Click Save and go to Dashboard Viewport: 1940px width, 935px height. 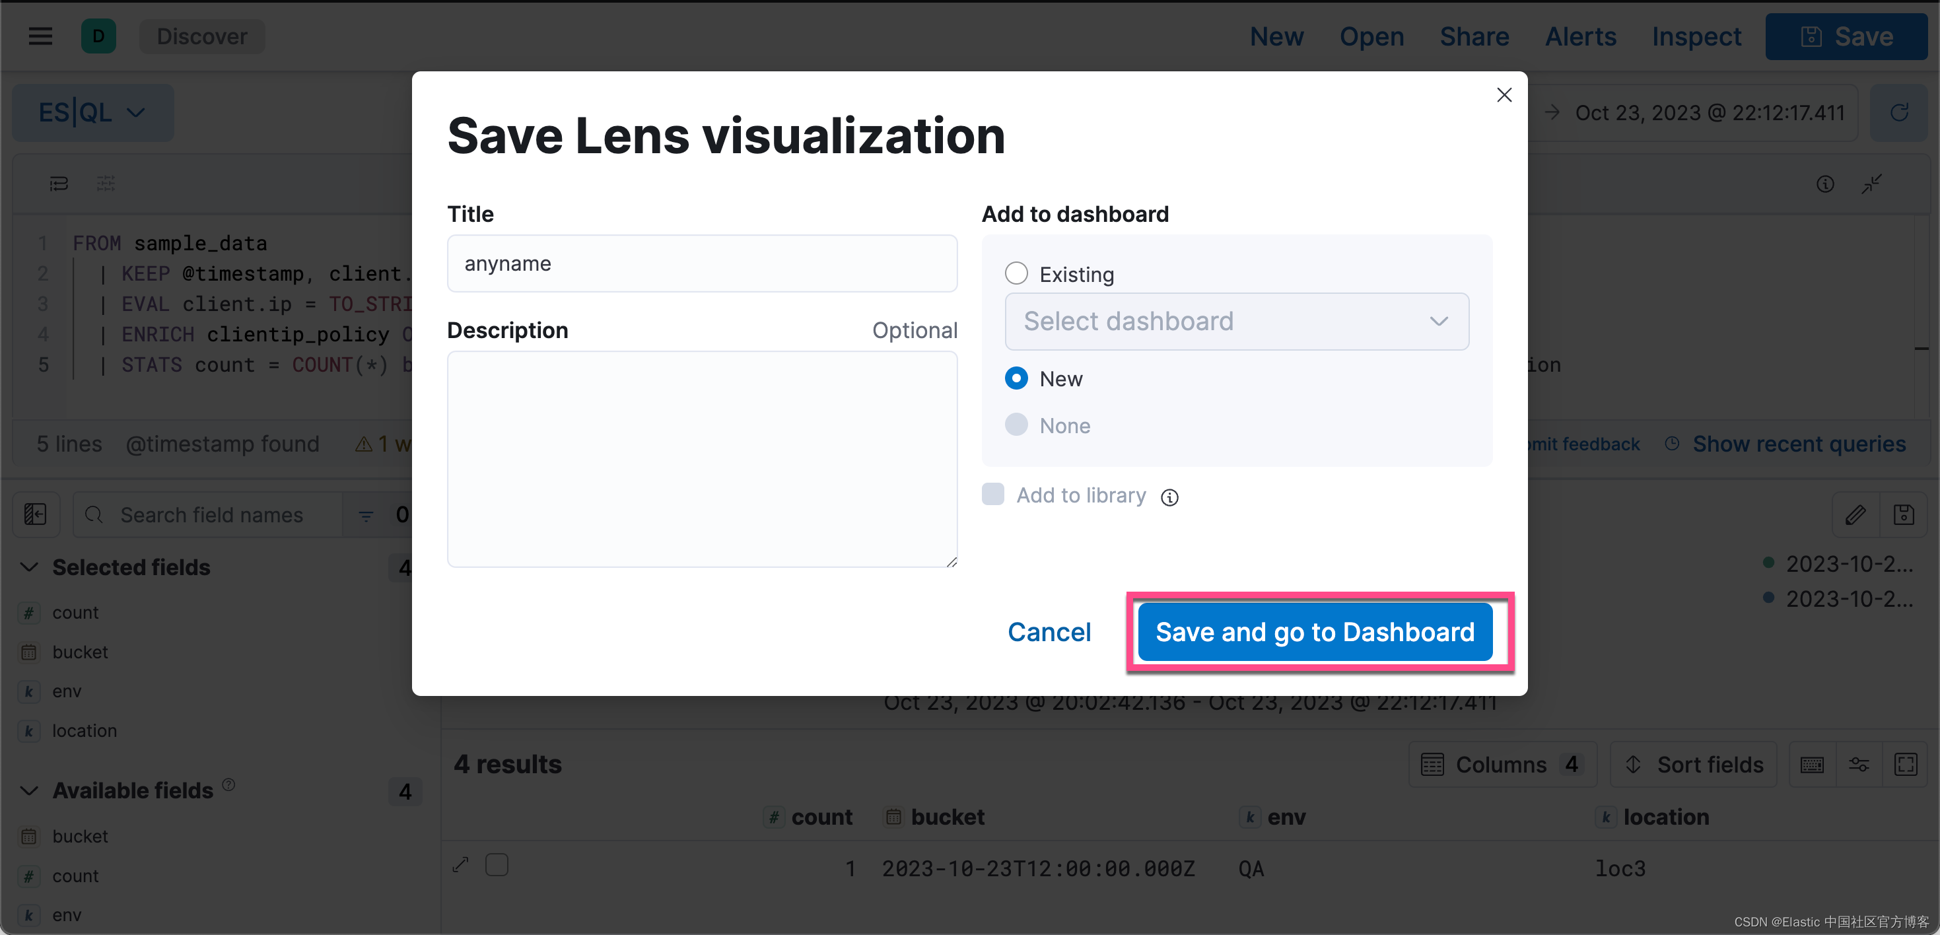[1314, 633]
